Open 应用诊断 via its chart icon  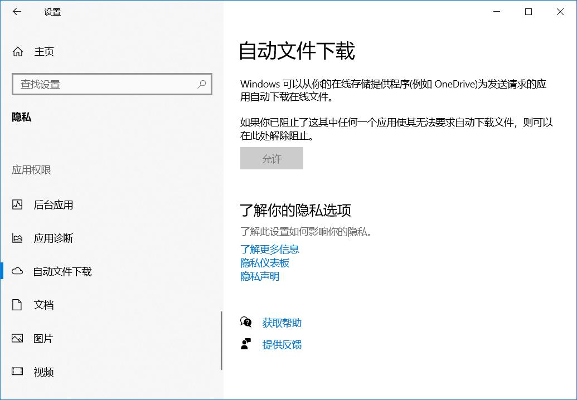17,238
